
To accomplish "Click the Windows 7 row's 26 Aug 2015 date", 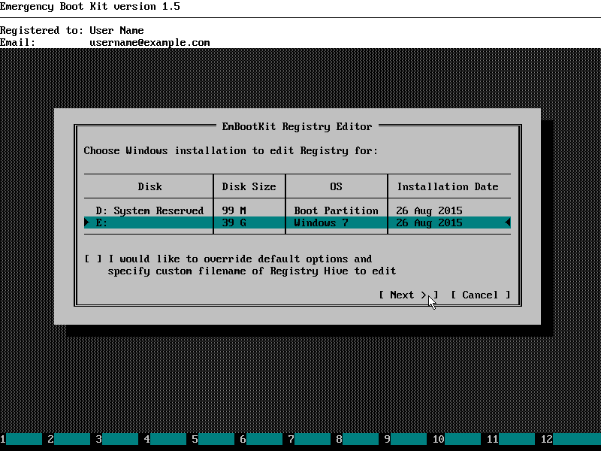I will 429,222.
